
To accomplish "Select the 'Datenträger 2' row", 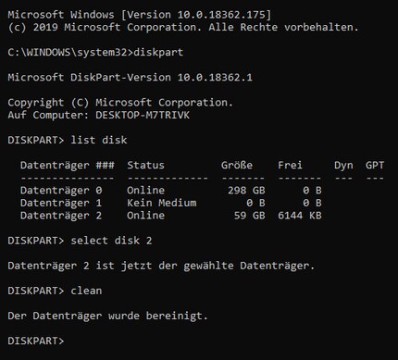I will (171, 216).
